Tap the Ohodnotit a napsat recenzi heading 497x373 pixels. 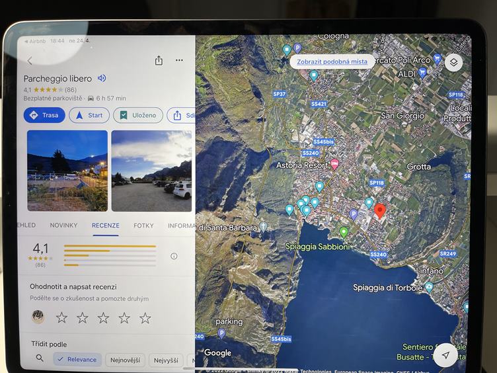pyautogui.click(x=73, y=287)
